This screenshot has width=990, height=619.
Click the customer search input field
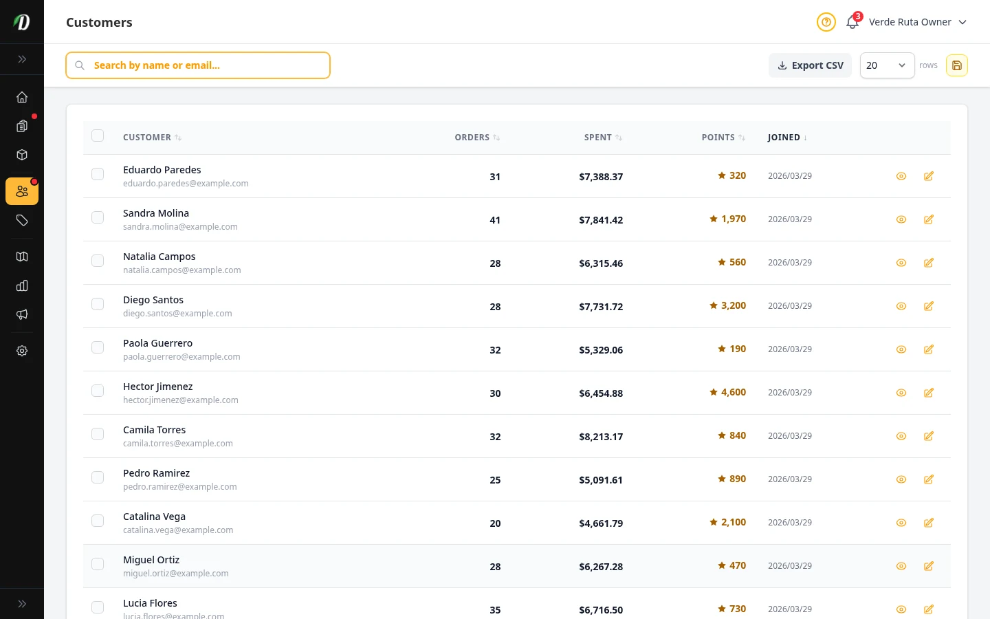(198, 65)
